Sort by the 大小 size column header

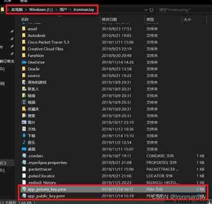coord(187,19)
